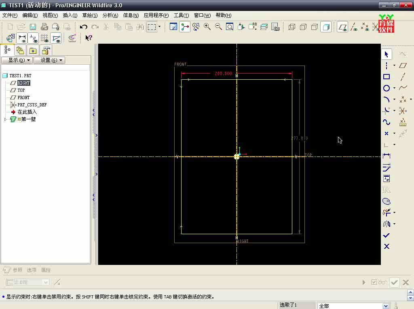Open the line tool flyout arrow
Screen dimensions: 414x309
(x=394, y=66)
